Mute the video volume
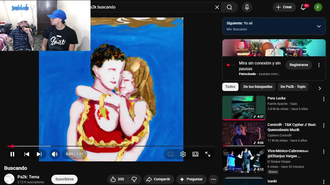This screenshot has width=330, height=185. pyautogui.click(x=55, y=154)
